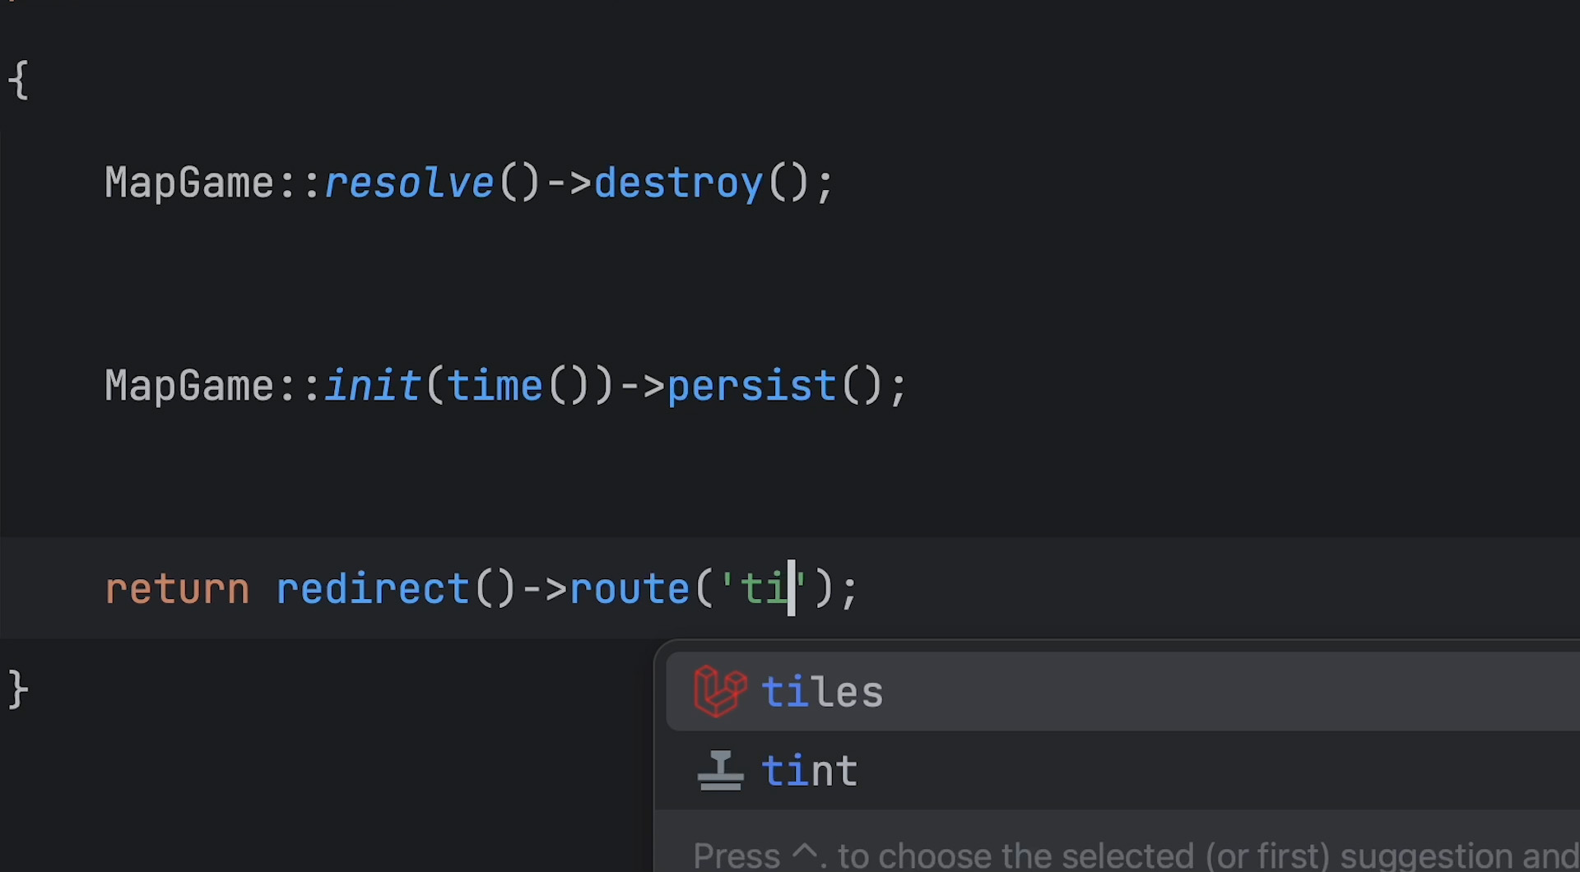Click the MapGame class on the resolve line
Viewport: 1580px width, 872px height.
189,183
